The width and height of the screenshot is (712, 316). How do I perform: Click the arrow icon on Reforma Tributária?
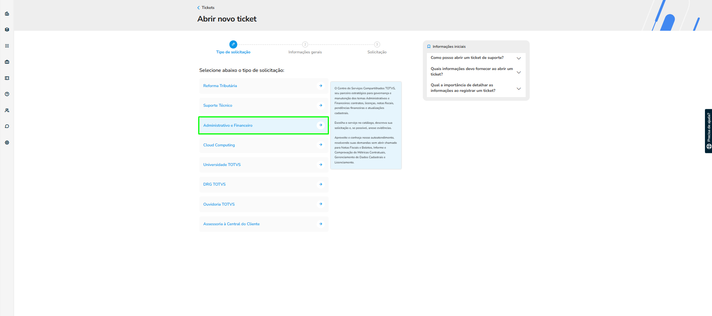321,86
